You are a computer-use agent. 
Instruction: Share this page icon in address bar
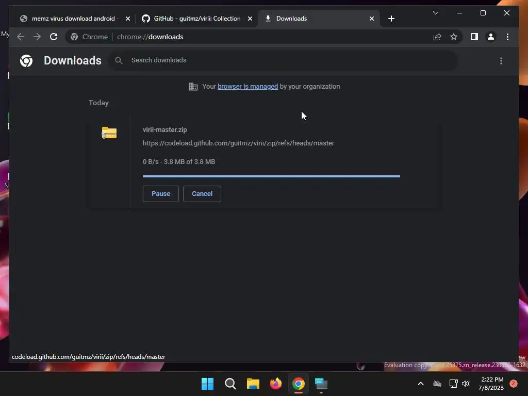click(437, 37)
